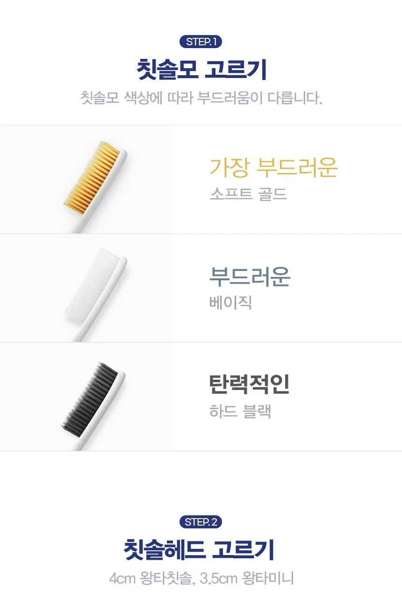Click the STEP.1 badge
The width and height of the screenshot is (402, 598).
point(201,42)
